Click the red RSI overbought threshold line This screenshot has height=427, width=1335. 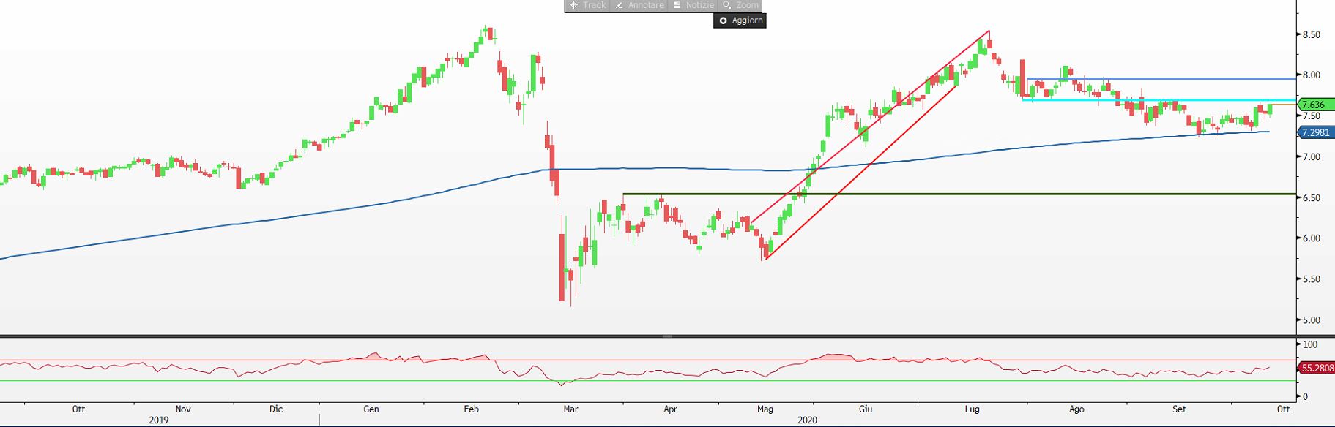[648, 360]
